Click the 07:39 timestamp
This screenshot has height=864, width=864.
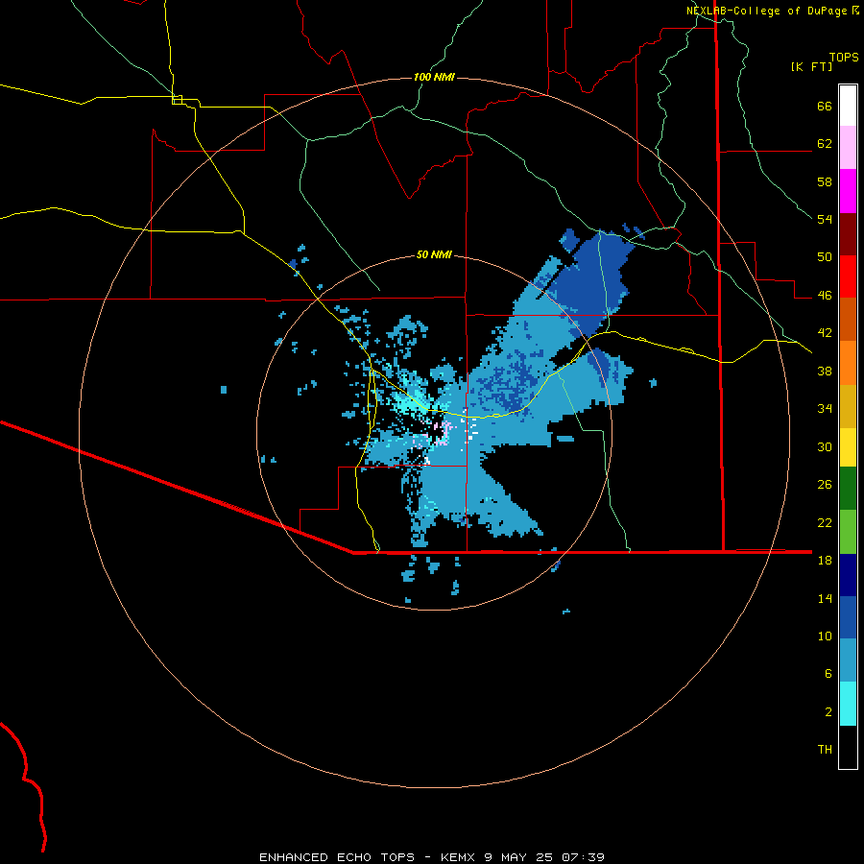tap(583, 857)
